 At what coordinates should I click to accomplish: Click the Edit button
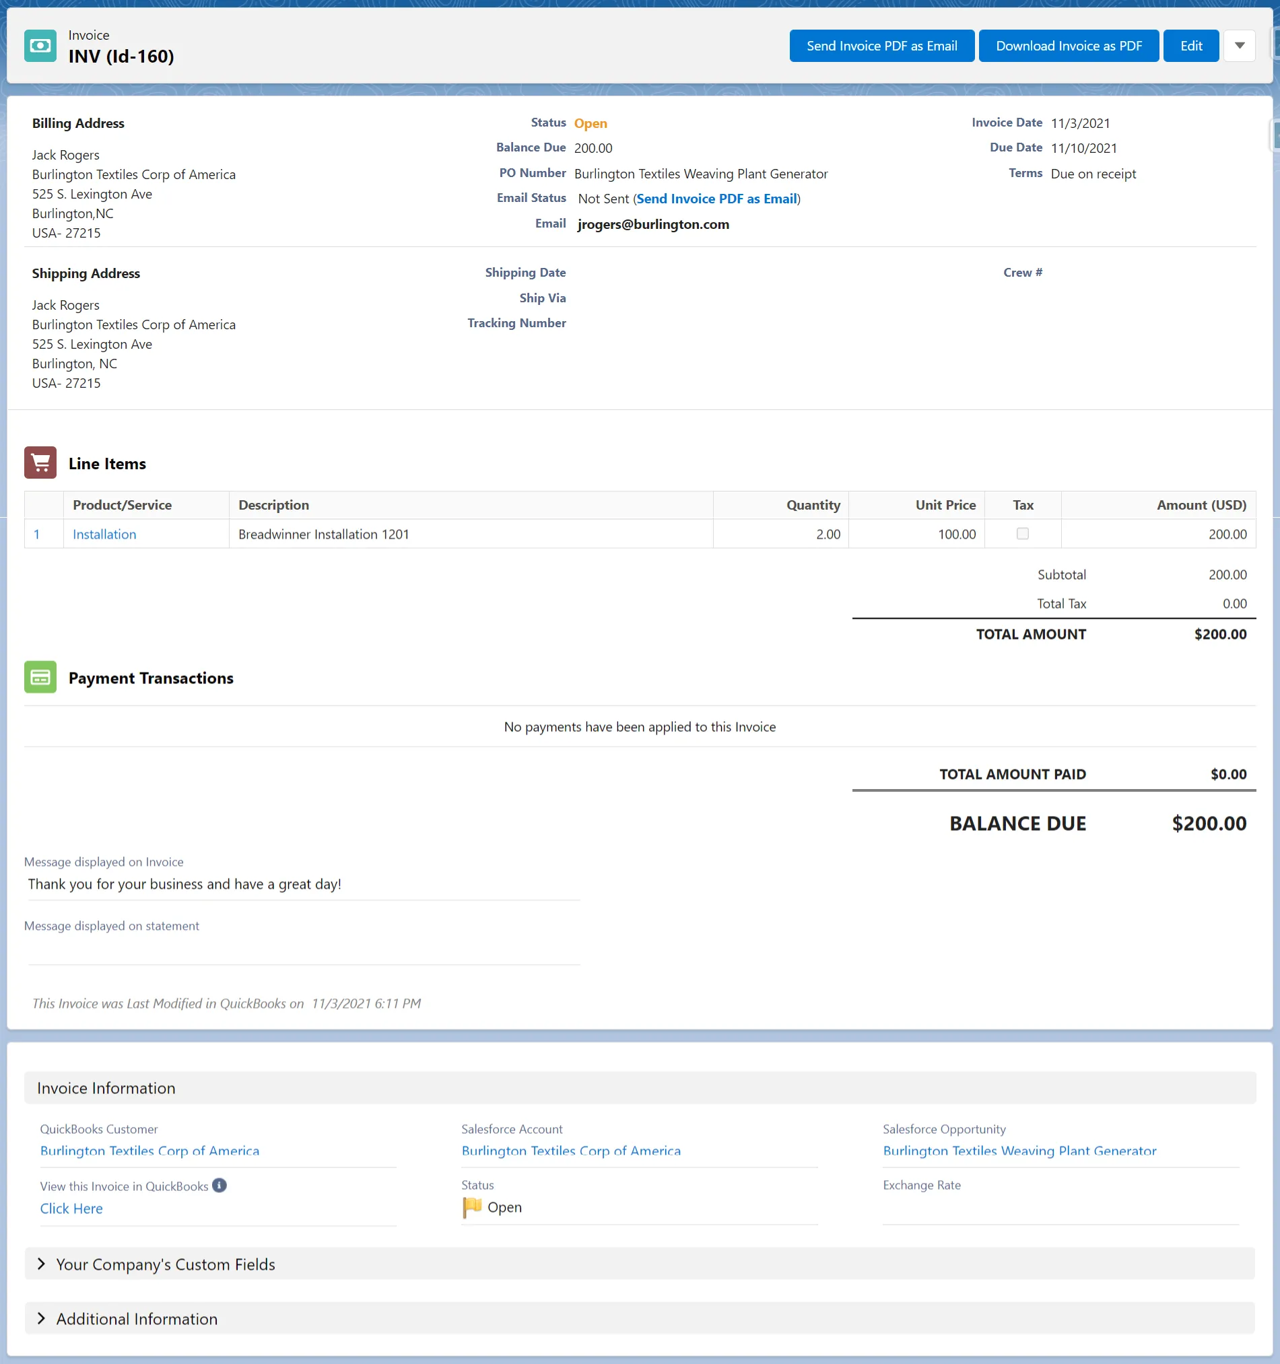[x=1190, y=46]
